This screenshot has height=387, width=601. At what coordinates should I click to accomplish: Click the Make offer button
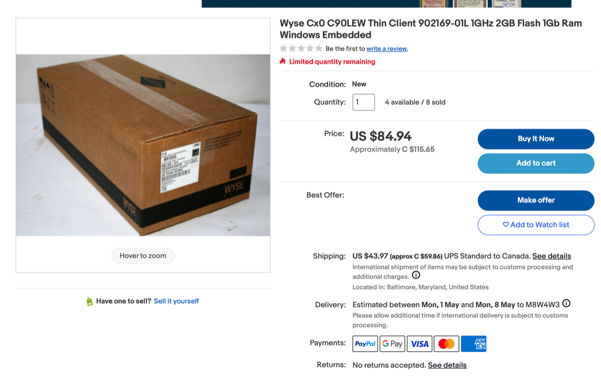tap(536, 200)
